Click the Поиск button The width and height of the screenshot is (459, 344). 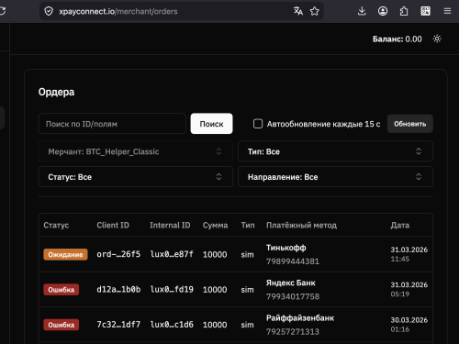pos(211,124)
